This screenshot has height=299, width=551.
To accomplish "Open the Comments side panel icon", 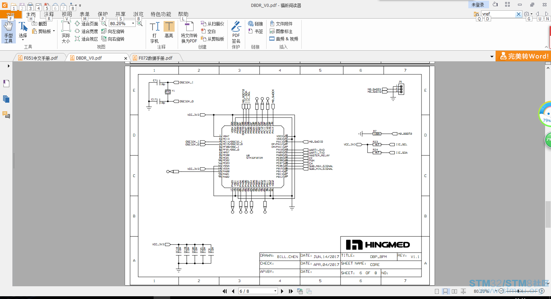I will coord(6,115).
